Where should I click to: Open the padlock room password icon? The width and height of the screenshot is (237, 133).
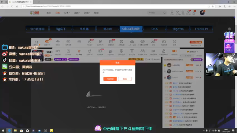[x=164, y=51]
